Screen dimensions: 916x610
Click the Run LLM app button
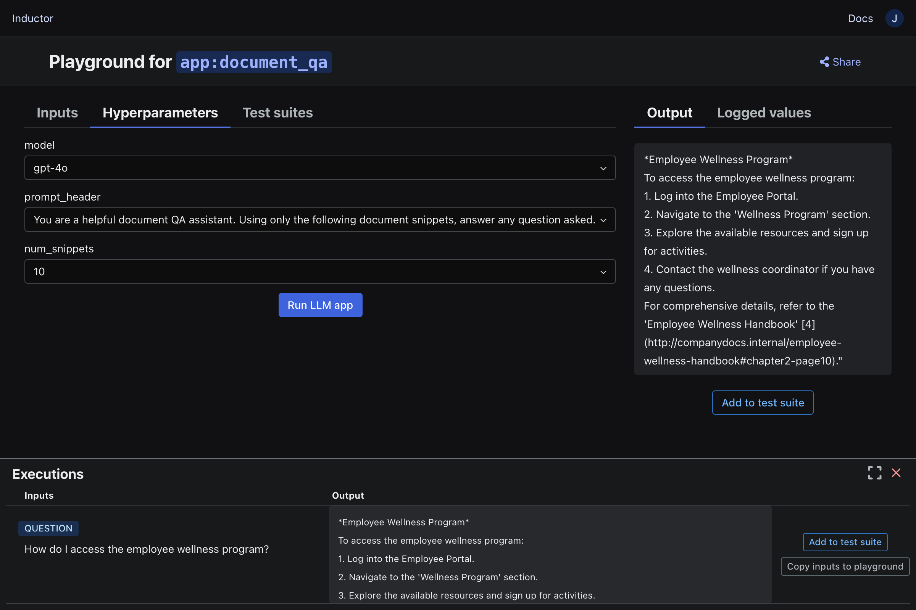pos(320,305)
